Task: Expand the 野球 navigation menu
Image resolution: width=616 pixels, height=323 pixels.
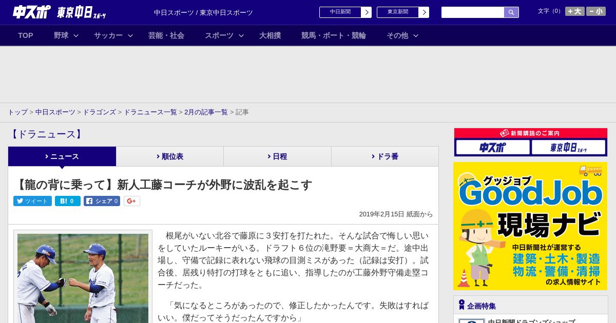Action: [66, 35]
